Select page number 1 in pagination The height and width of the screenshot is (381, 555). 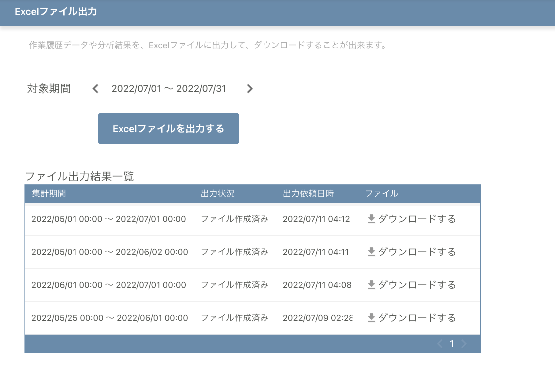click(x=452, y=344)
